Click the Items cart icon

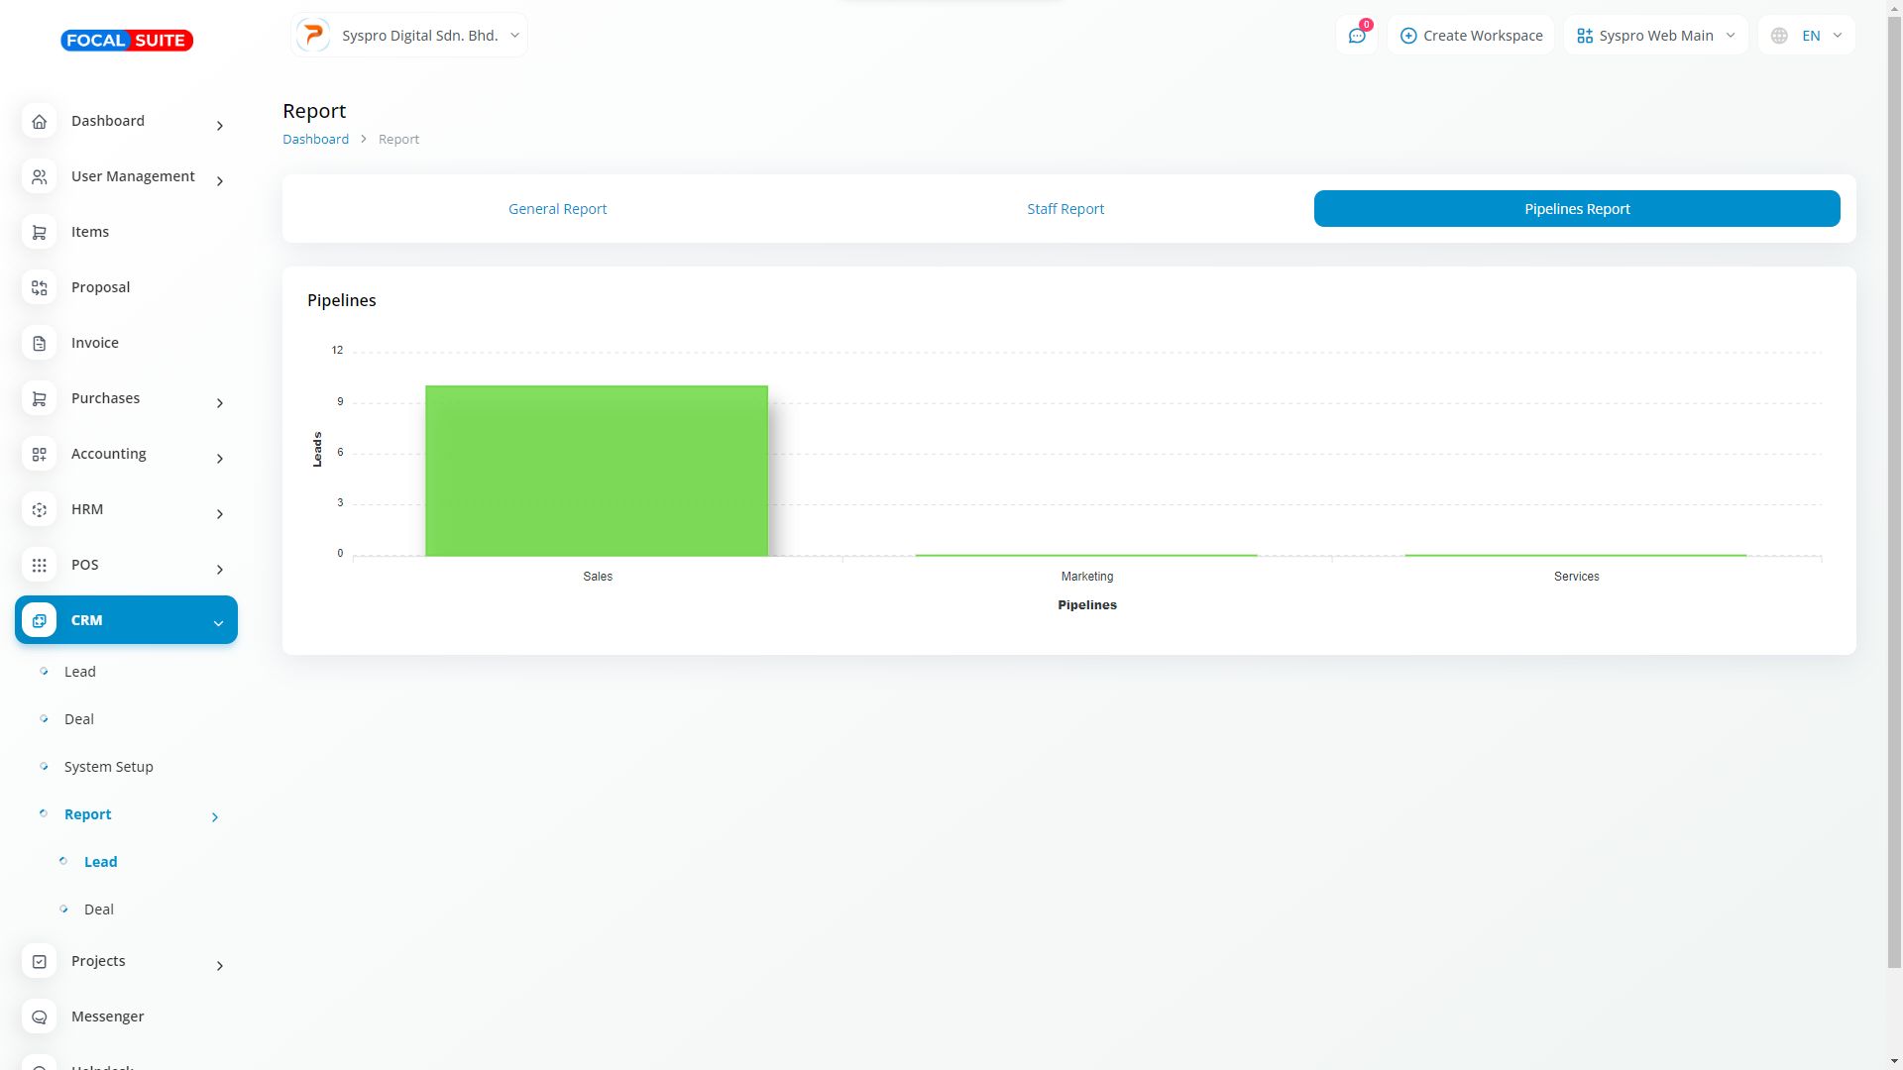[x=39, y=233]
